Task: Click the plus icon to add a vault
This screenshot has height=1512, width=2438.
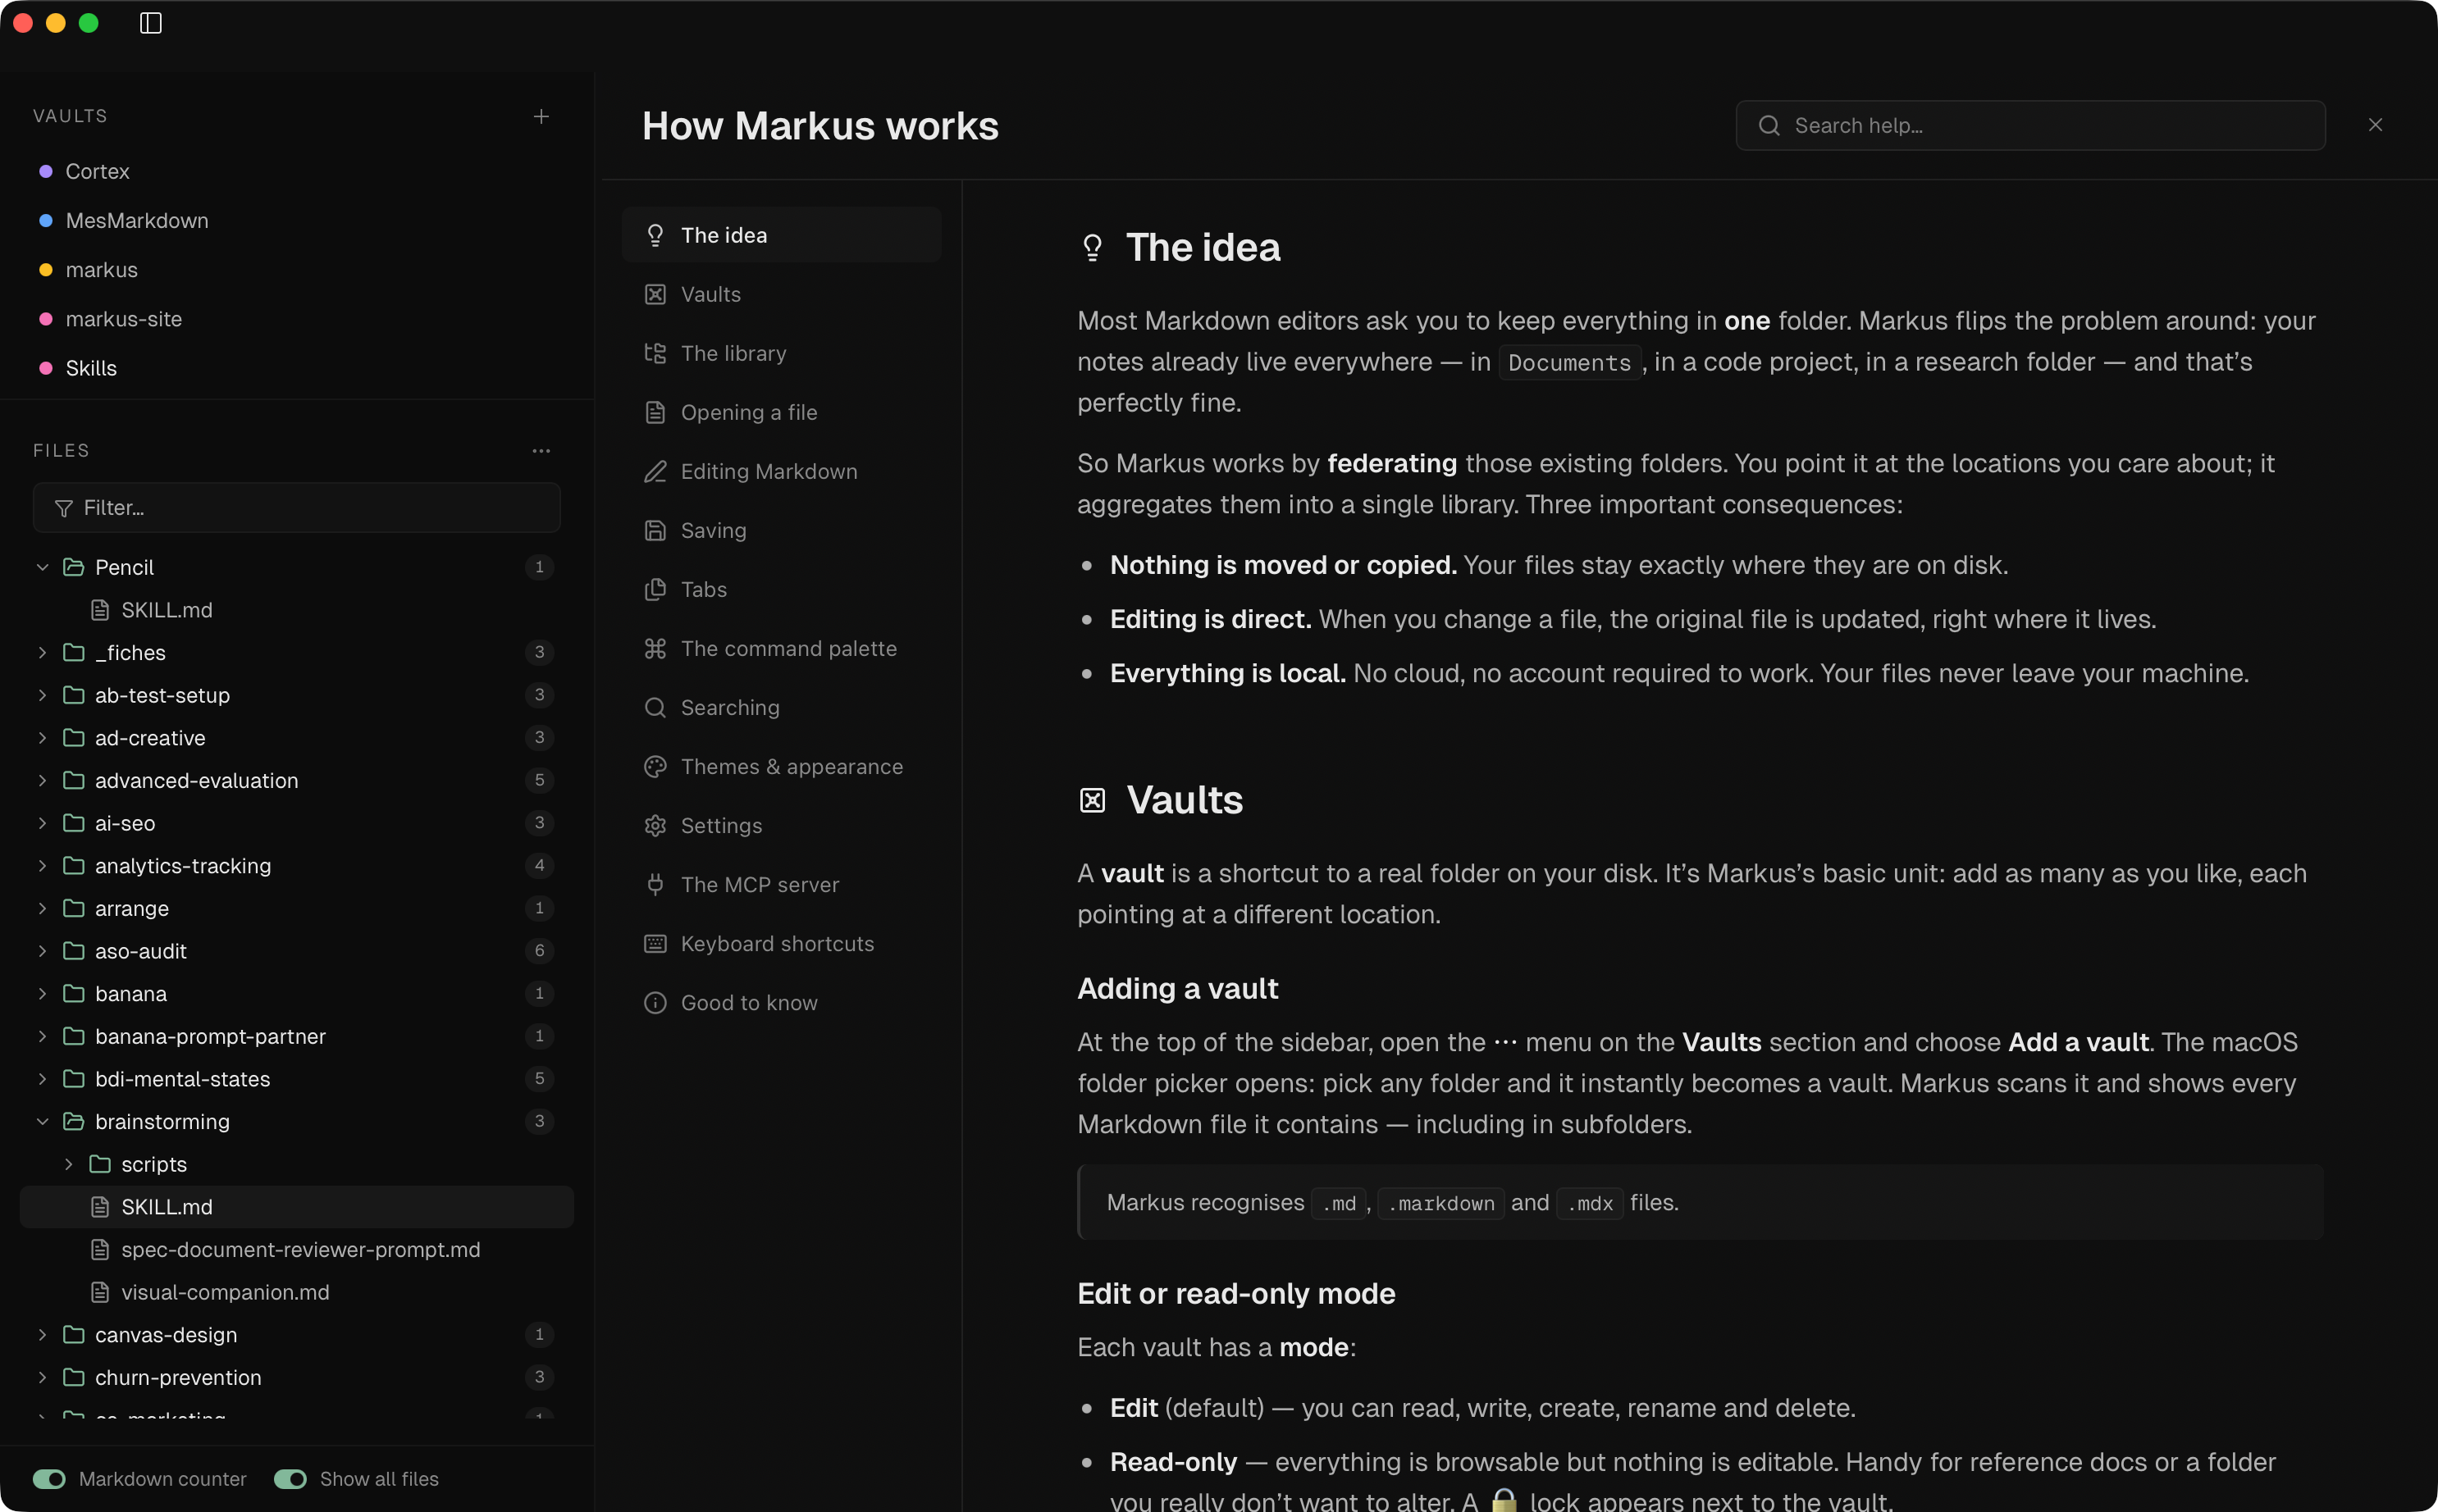Action: click(x=541, y=117)
